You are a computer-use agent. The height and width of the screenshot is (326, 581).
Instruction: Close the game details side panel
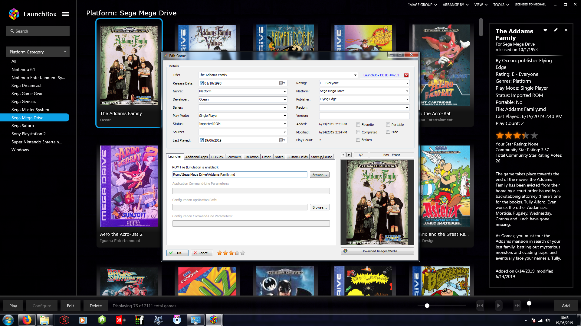point(566,30)
